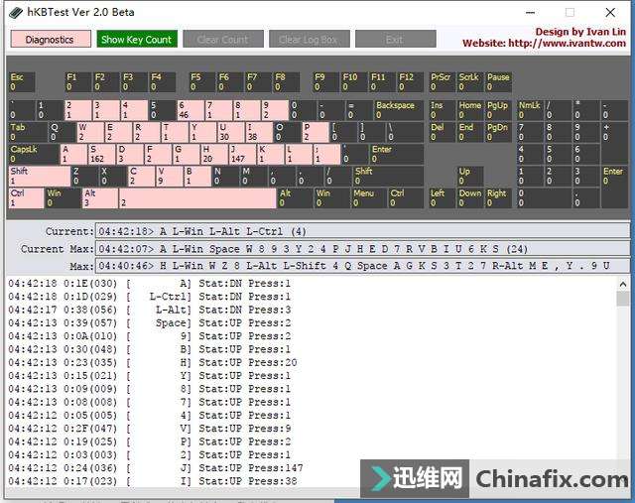
Task: Click the Current keys text field
Action: click(x=362, y=230)
